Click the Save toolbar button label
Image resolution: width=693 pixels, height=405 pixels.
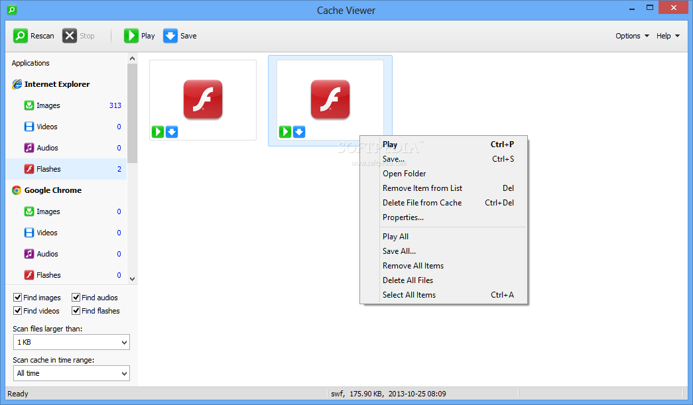click(x=188, y=36)
